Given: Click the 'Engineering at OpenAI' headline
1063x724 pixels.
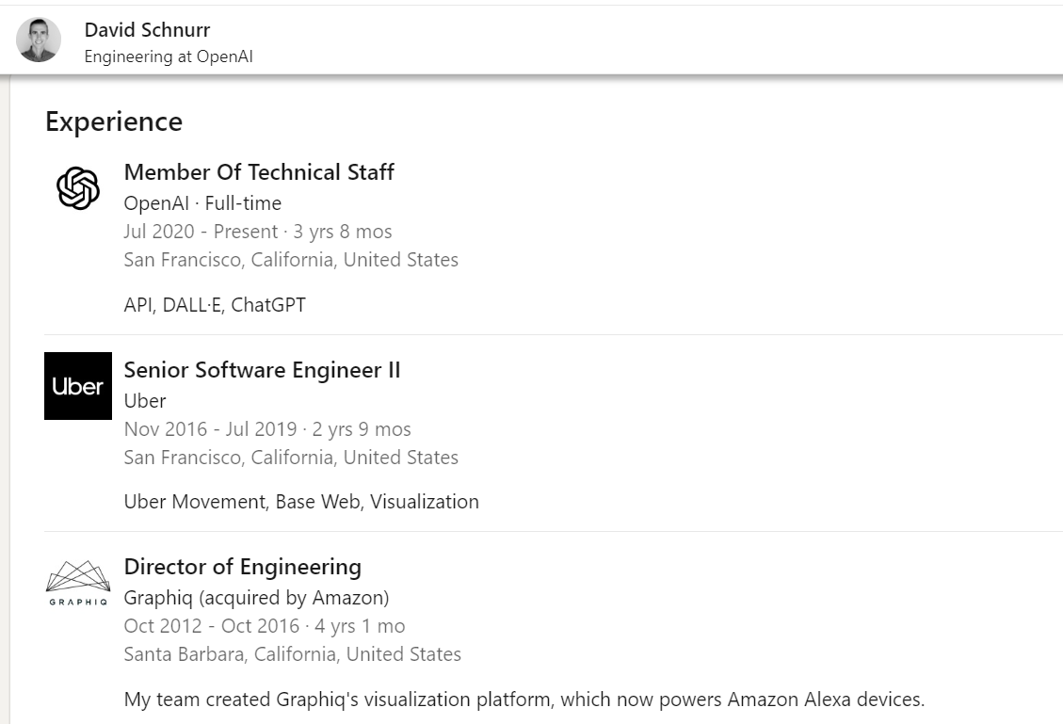Looking at the screenshot, I should (x=169, y=56).
